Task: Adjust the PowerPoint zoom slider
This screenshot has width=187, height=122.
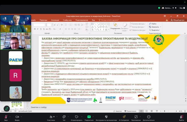Action: click(165, 111)
